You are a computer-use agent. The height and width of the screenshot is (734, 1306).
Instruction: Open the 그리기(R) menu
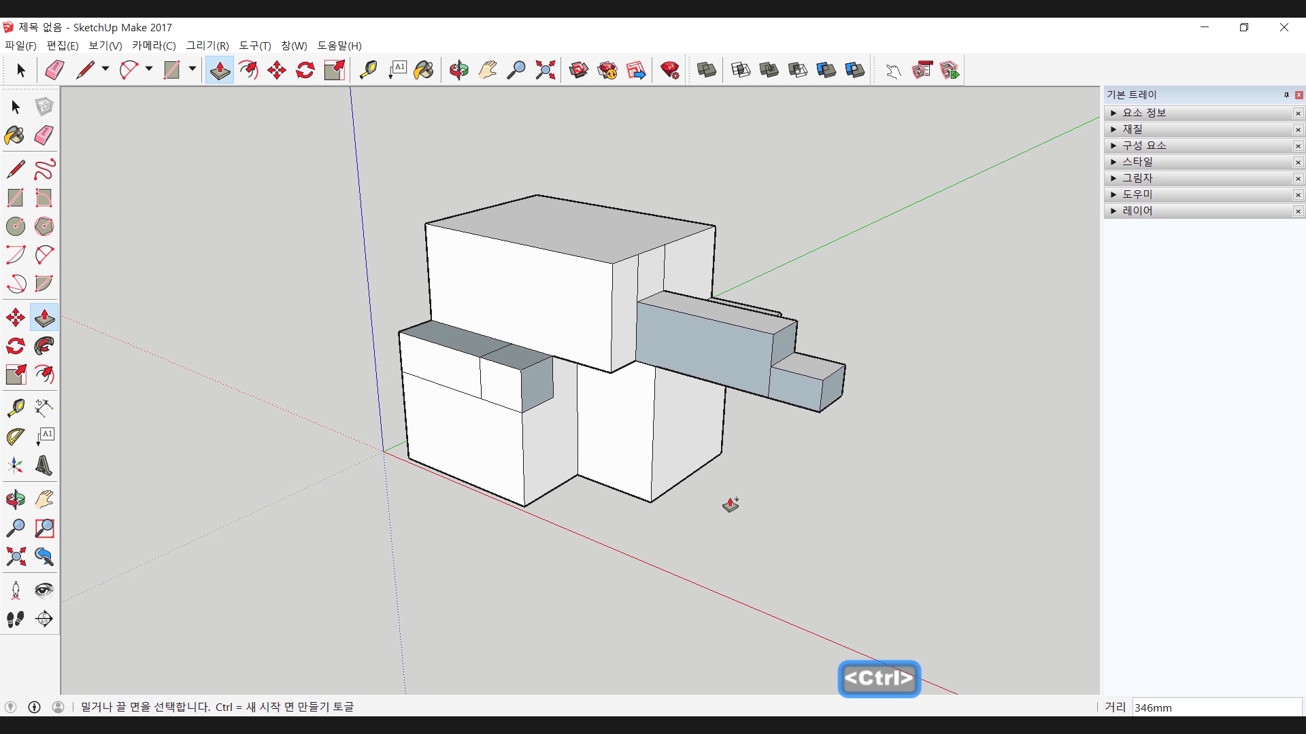click(207, 46)
